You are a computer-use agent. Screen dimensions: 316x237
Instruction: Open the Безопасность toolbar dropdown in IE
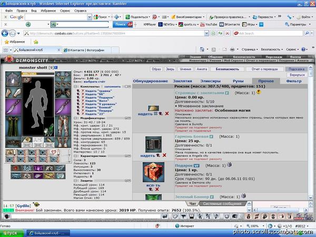272,50
